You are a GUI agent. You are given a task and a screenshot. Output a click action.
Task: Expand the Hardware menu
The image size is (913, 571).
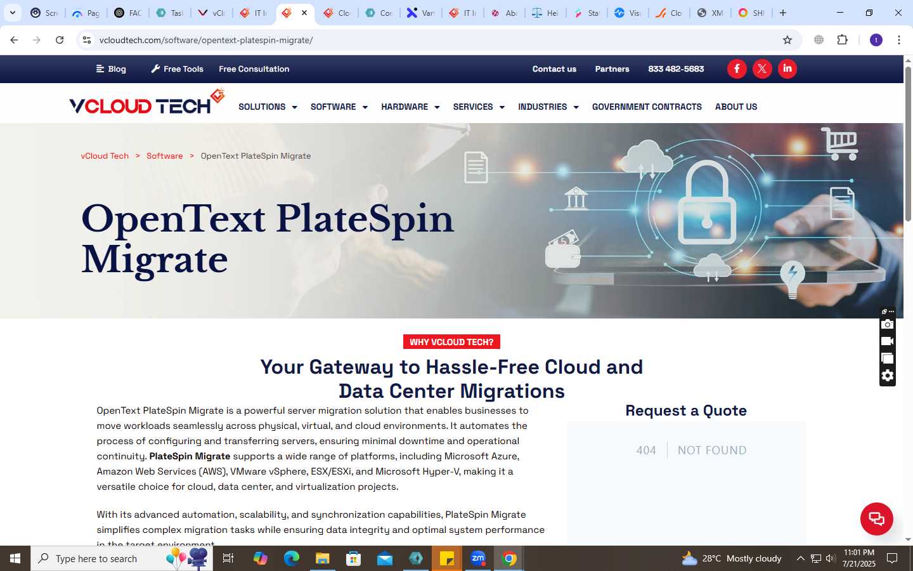tap(410, 107)
